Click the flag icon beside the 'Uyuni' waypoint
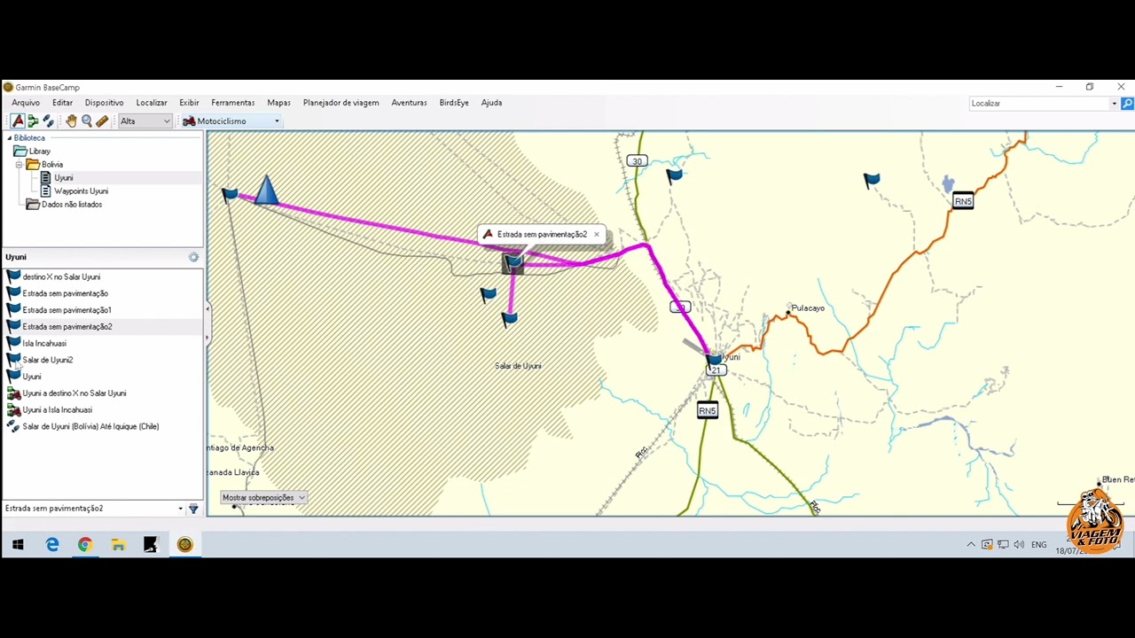1135x638 pixels. pos(13,376)
